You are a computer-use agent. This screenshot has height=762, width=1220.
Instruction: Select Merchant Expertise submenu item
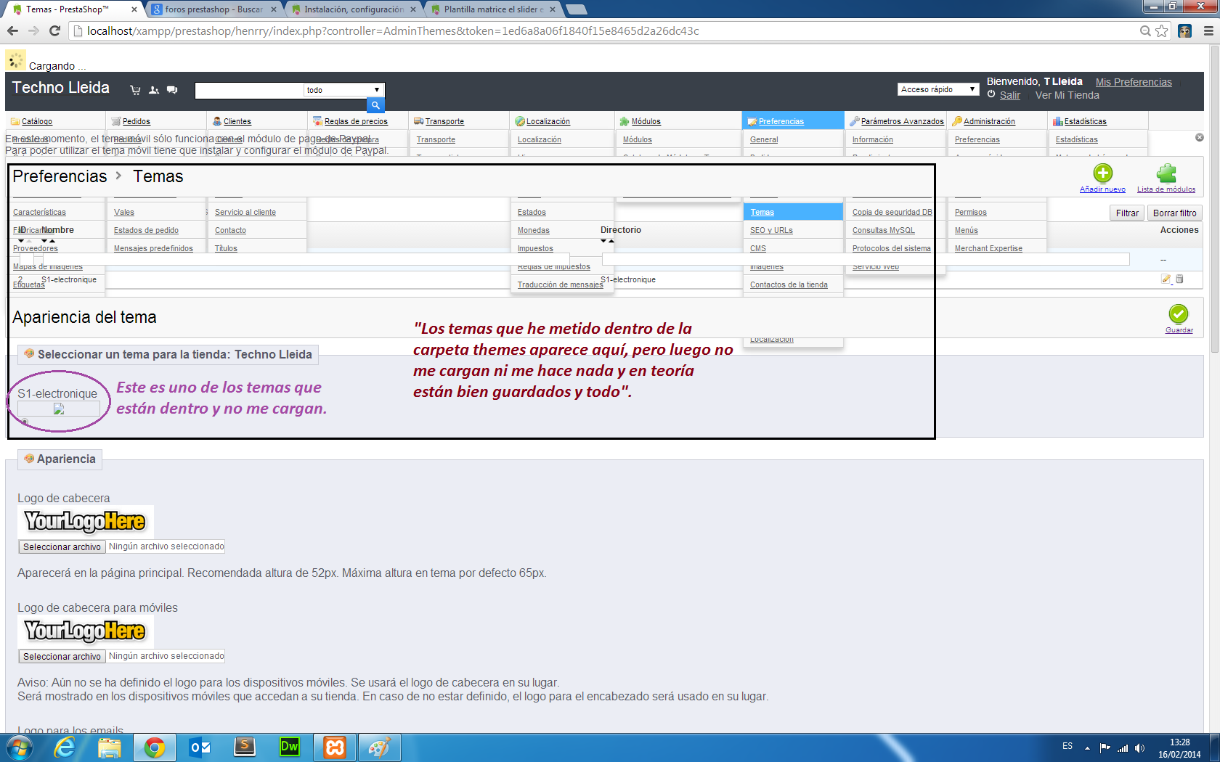tap(988, 248)
